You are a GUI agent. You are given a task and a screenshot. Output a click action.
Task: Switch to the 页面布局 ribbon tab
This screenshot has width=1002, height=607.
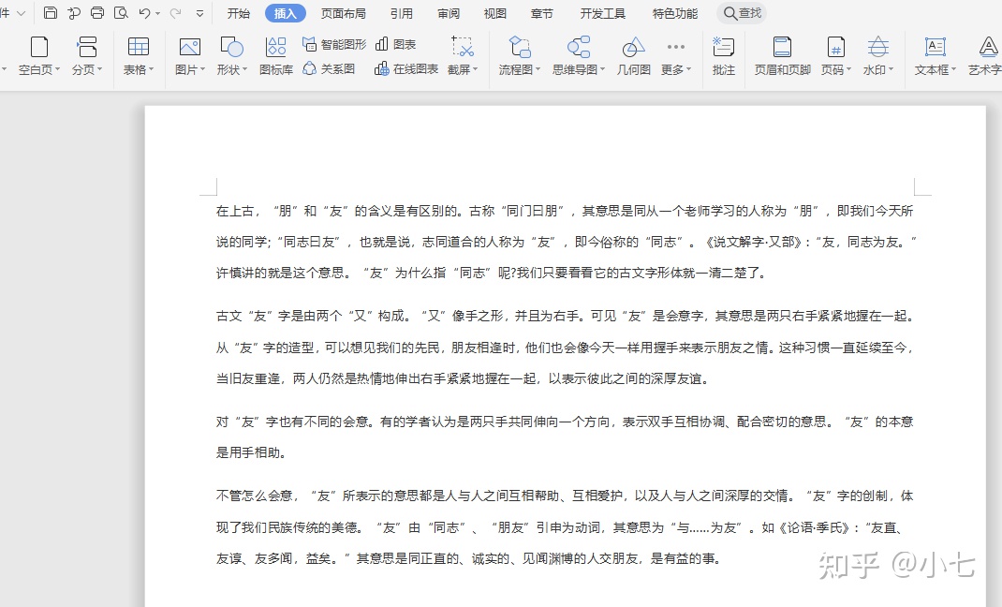click(343, 13)
